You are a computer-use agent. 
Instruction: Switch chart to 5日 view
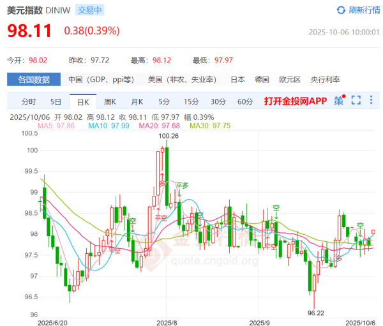[x=56, y=101]
